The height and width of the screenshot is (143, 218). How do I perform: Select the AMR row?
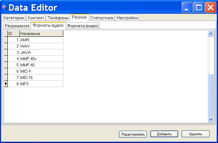[x=34, y=40]
